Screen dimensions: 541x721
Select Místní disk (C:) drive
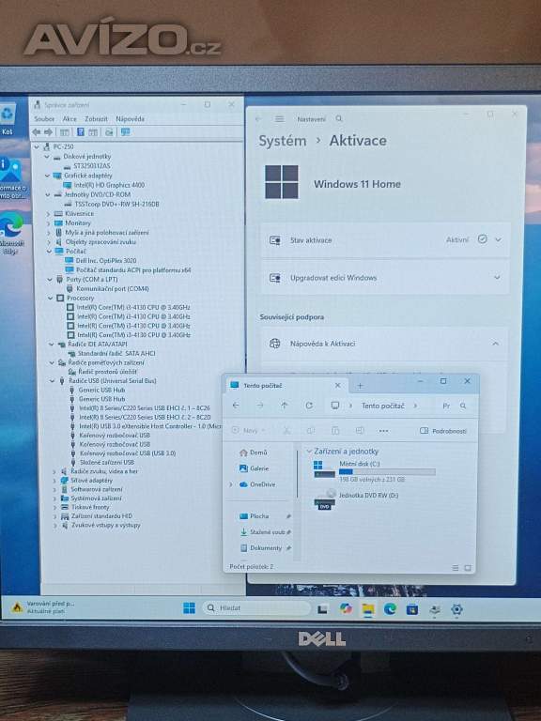click(374, 471)
